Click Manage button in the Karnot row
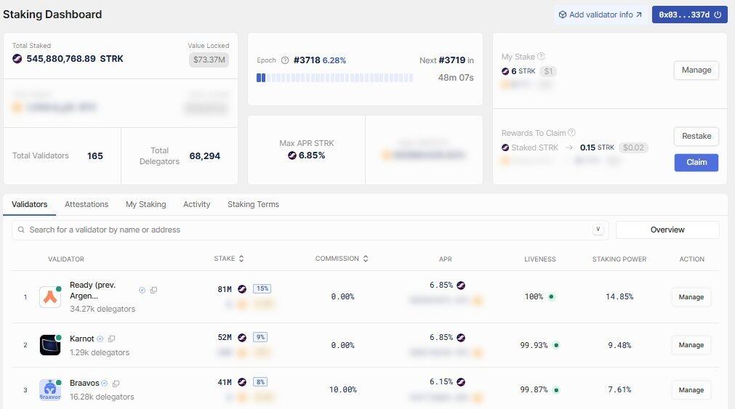The width and height of the screenshot is (735, 409). pos(691,345)
